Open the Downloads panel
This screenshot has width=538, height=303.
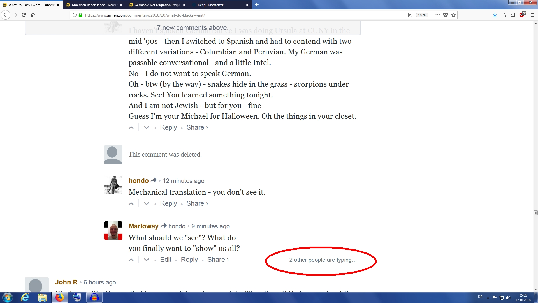pos(495,15)
